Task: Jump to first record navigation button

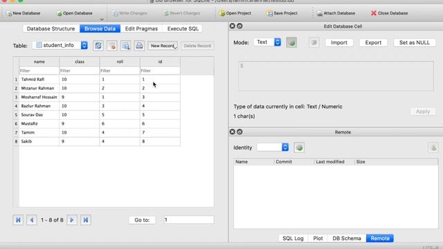Action: pyautogui.click(x=18, y=220)
